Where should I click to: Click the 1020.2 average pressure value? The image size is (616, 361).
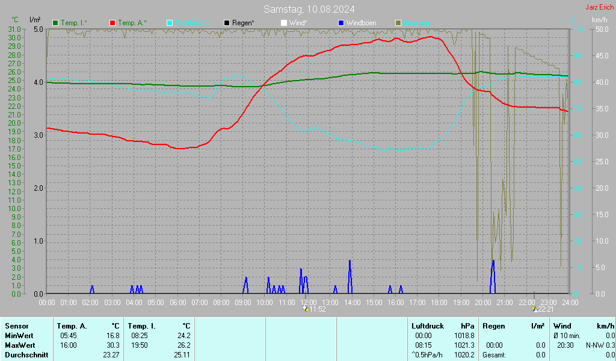tap(465, 355)
